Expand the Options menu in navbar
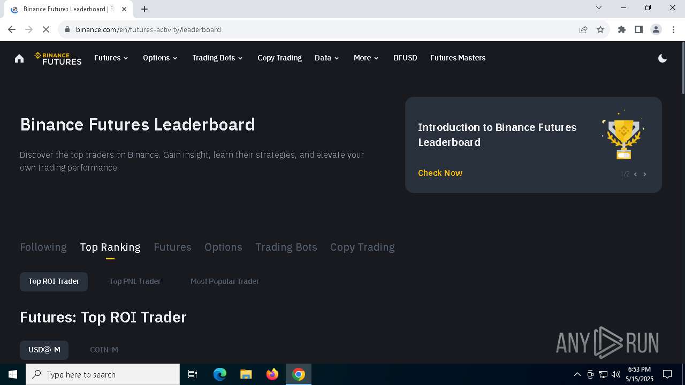This screenshot has width=685, height=385. [x=160, y=58]
